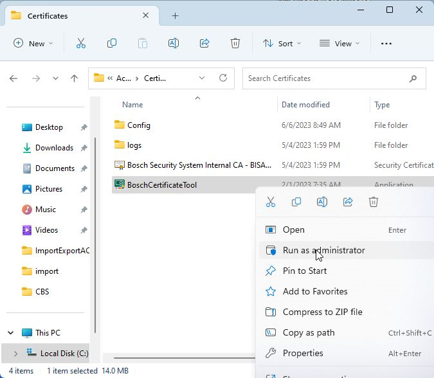Image resolution: width=434 pixels, height=378 pixels.
Task: Click the Delete trash icon in the toolbar
Action: (x=235, y=43)
